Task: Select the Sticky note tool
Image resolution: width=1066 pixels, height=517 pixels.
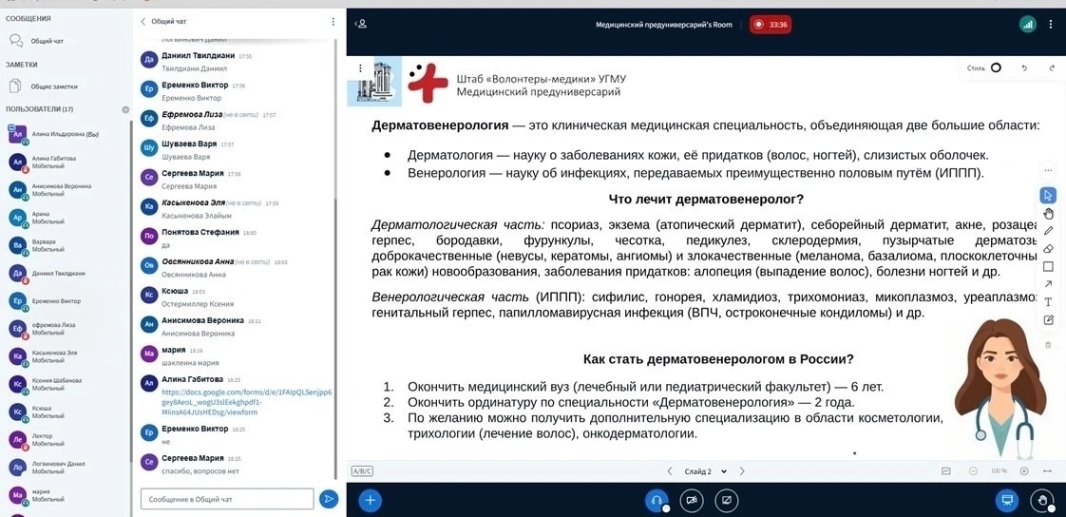Action: pos(1048,319)
